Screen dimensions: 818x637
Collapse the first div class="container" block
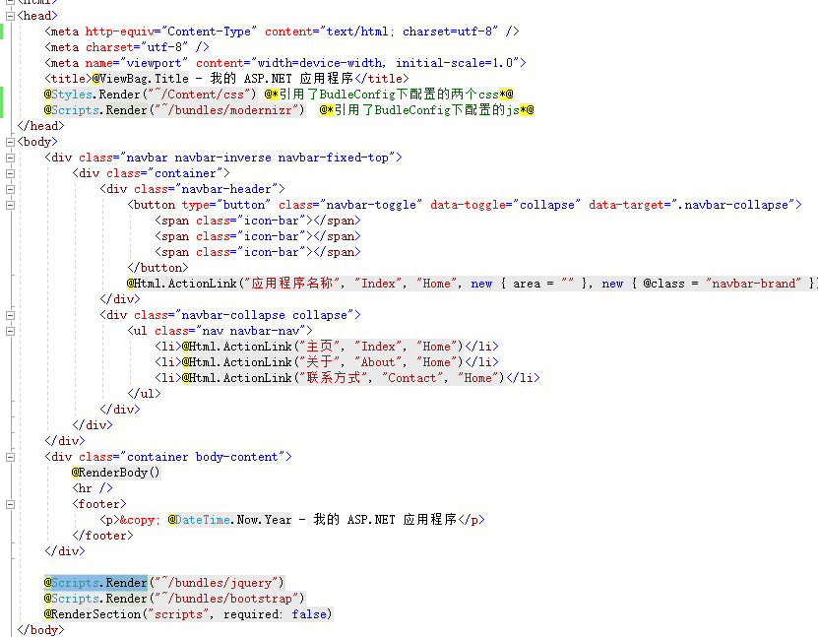coord(10,173)
